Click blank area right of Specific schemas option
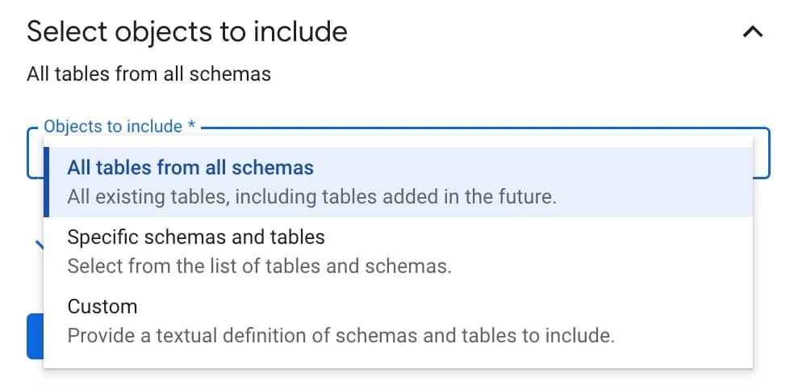794x386 pixels. coord(565,237)
